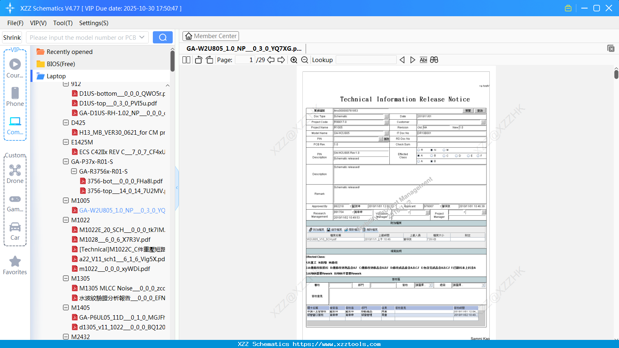Find next Lookup match
The height and width of the screenshot is (348, 619).
(413, 60)
